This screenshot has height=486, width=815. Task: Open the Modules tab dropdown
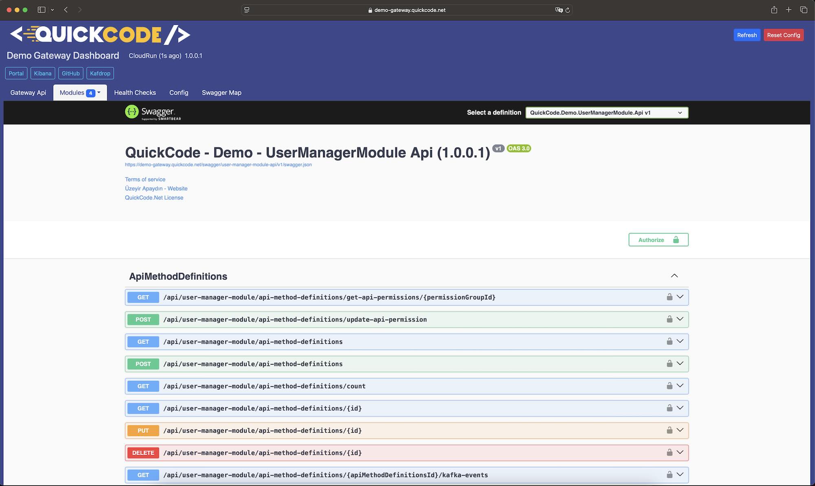pos(80,92)
